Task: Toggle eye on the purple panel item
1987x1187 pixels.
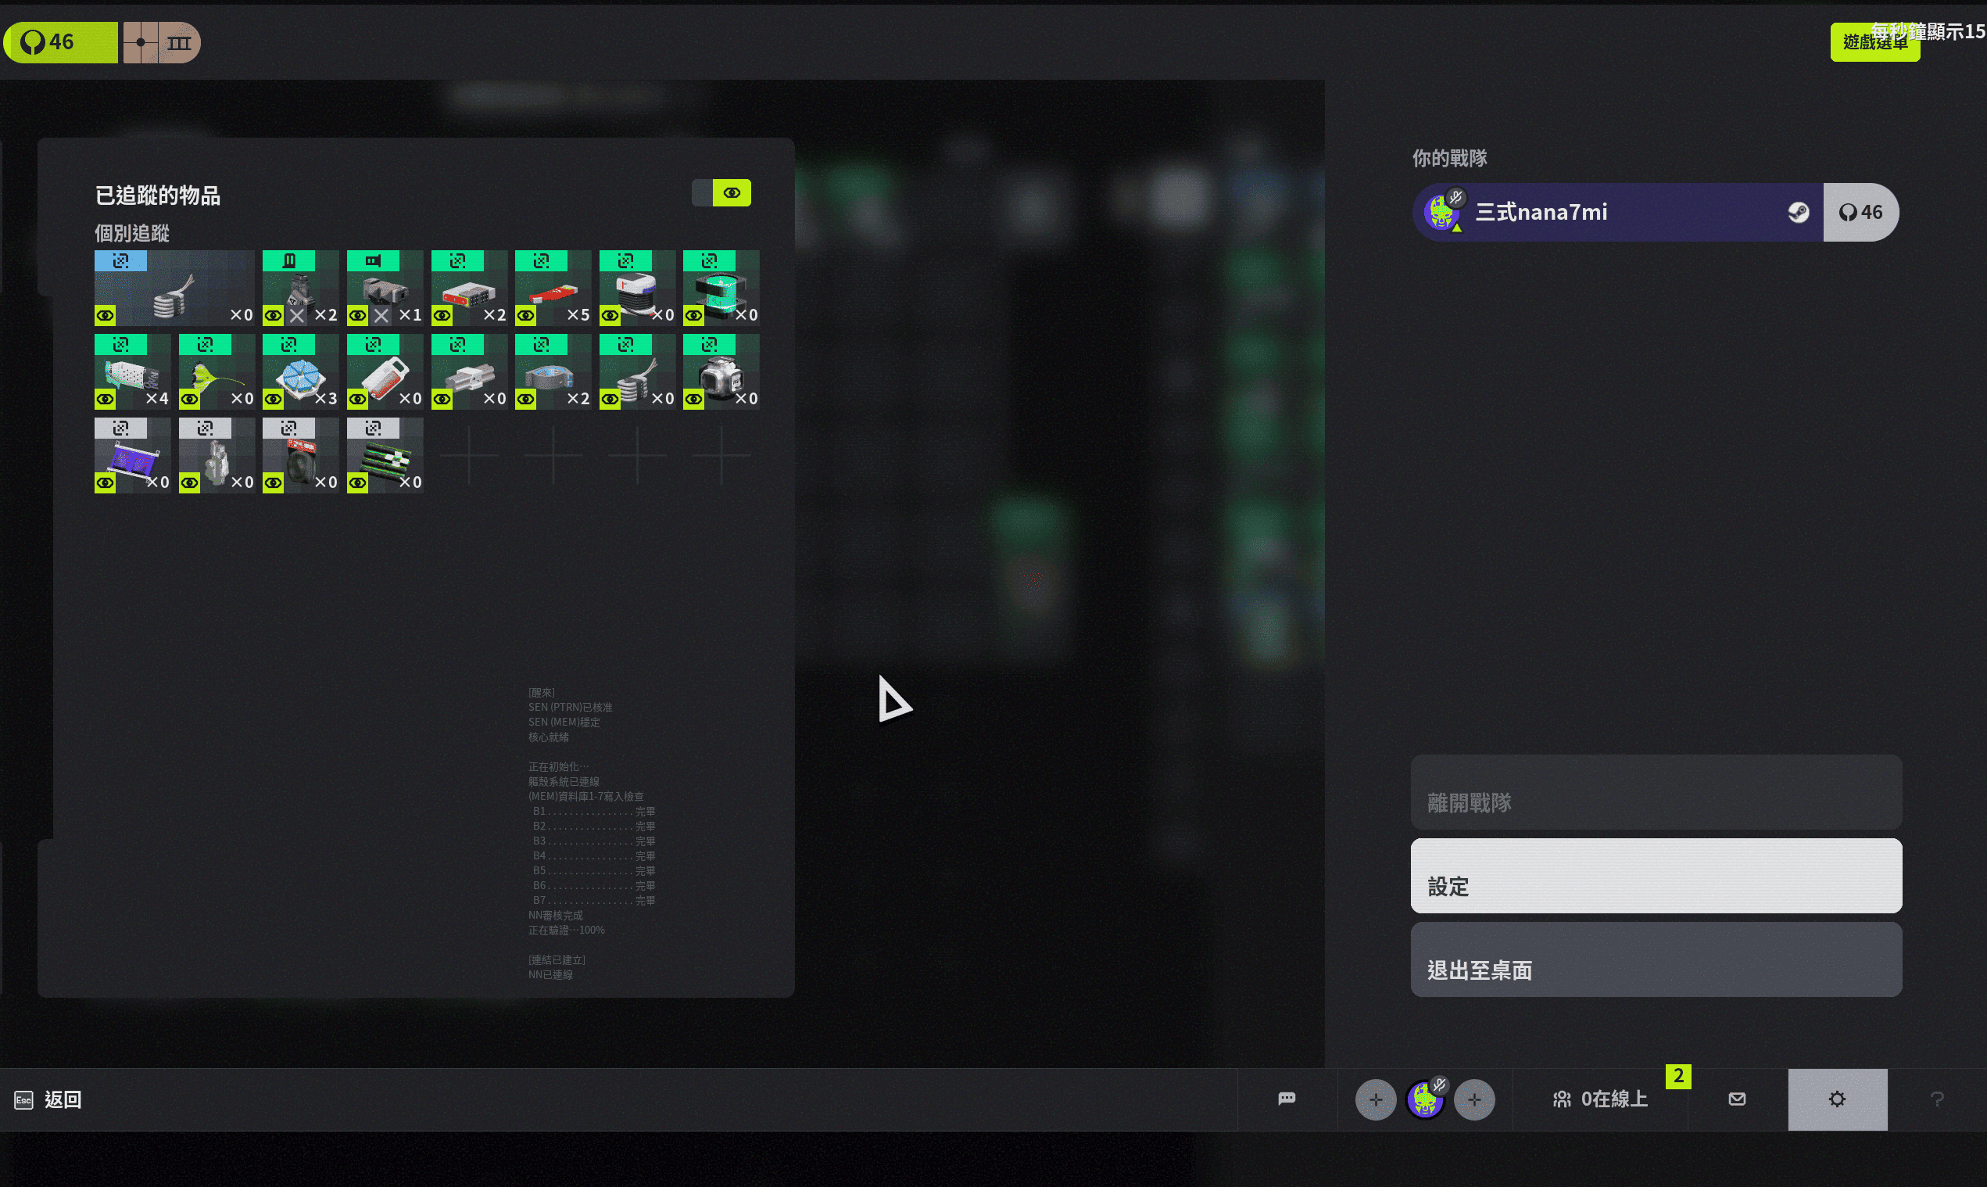Action: (x=105, y=482)
